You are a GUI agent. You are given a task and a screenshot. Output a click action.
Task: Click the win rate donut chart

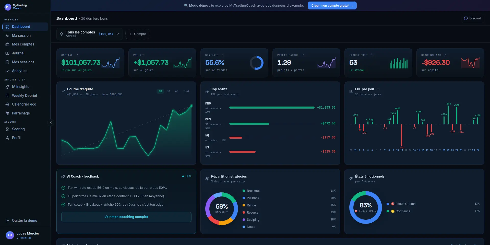click(257, 63)
